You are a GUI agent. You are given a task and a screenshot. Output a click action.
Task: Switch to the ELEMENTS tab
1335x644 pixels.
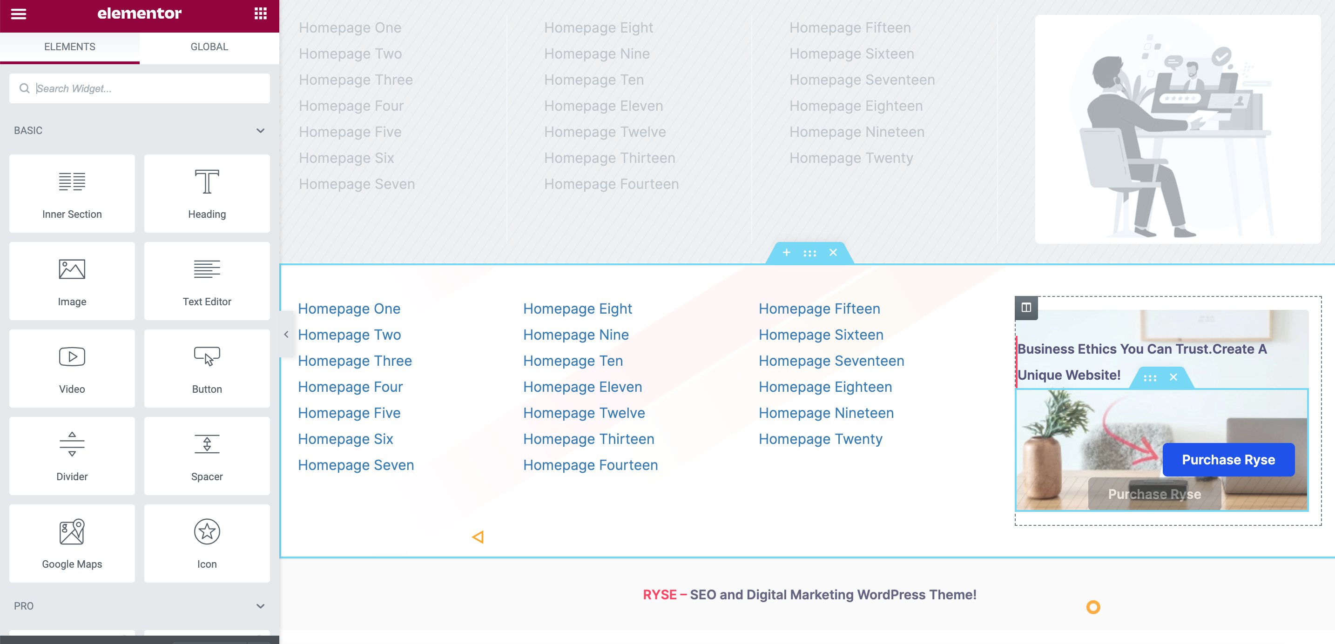click(x=69, y=47)
